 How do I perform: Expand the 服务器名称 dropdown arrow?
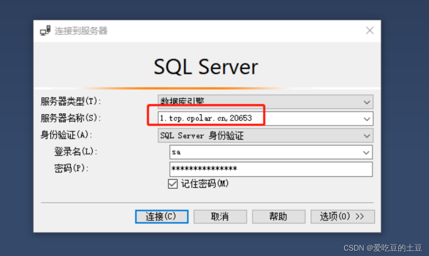(x=367, y=119)
